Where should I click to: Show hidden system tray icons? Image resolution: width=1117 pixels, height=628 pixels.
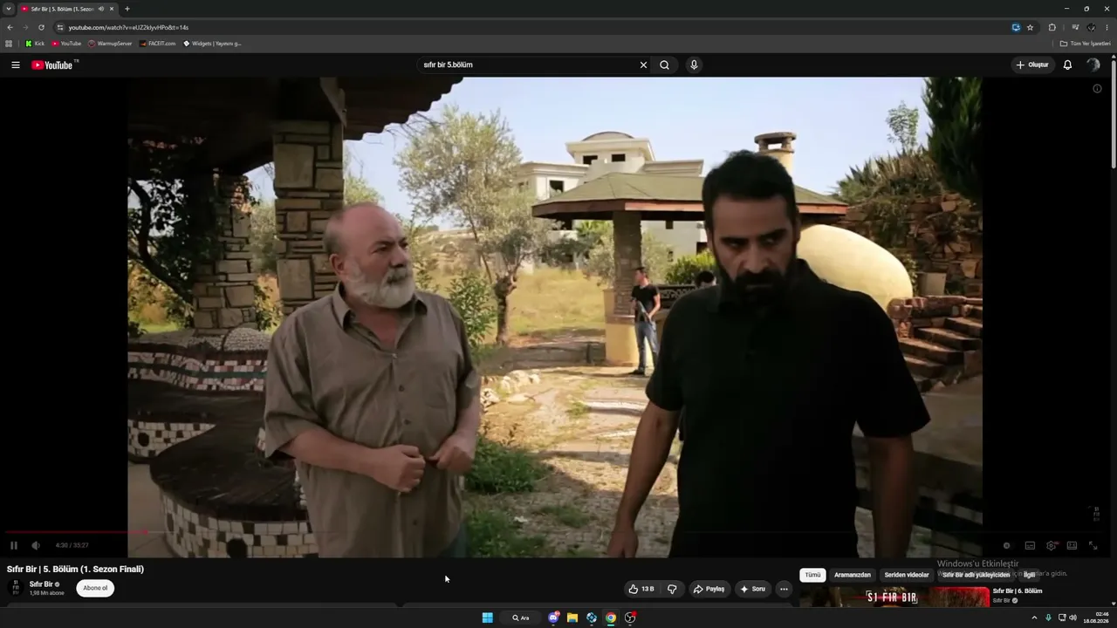[1034, 618]
